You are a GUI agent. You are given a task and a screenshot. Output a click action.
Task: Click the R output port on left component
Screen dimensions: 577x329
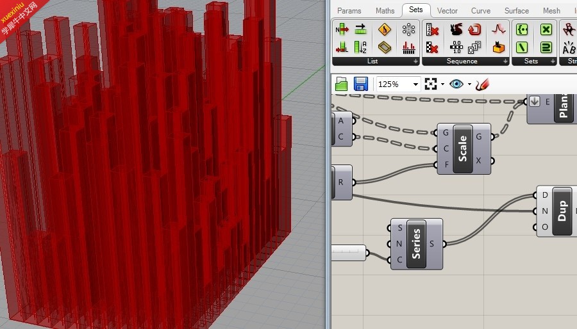click(354, 182)
